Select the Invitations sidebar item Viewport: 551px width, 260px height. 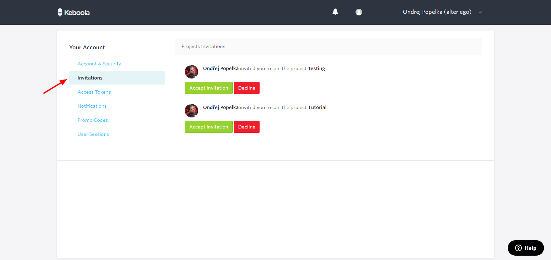(117, 78)
